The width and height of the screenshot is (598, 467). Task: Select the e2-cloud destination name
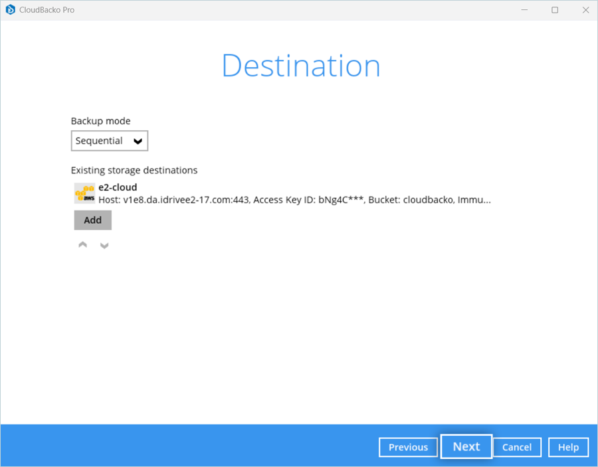click(x=118, y=187)
